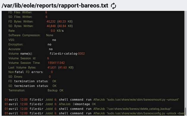Click the vertical scrollbar thumb of log panel
Screen dimensions: 187x116
pos(185,112)
